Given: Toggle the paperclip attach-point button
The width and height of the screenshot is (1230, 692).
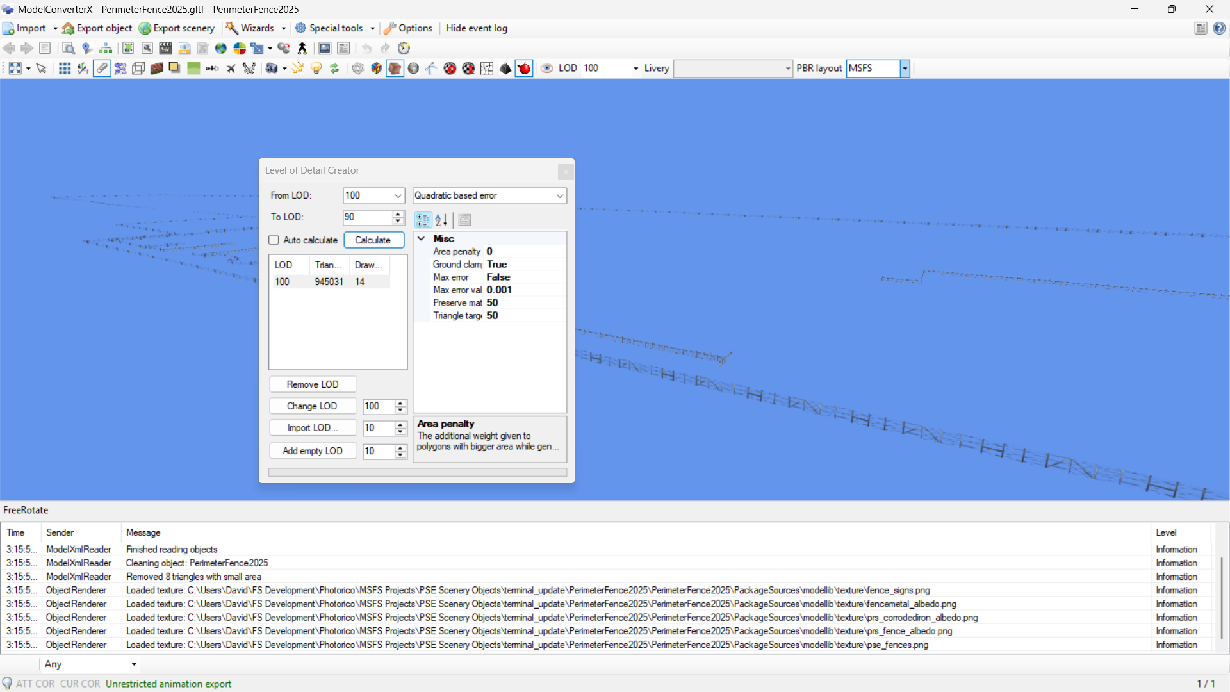Looking at the screenshot, I should [x=102, y=69].
